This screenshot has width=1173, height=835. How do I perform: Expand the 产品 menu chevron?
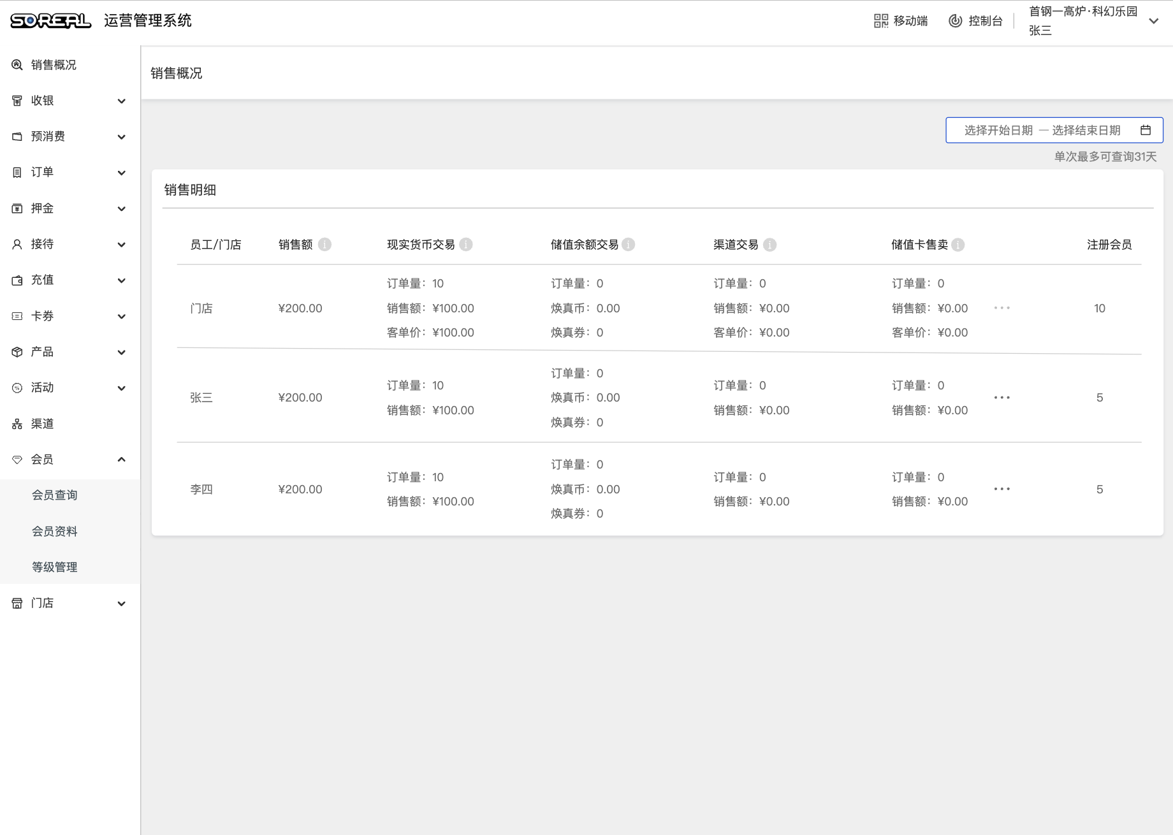(x=121, y=352)
